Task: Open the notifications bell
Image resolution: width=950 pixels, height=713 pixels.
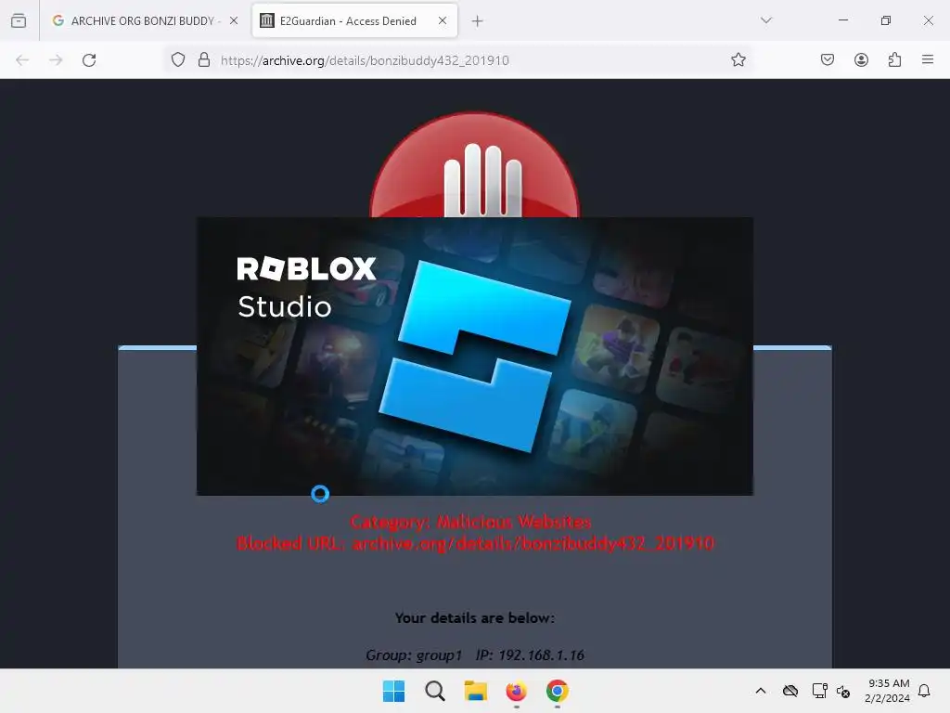Action: [924, 691]
